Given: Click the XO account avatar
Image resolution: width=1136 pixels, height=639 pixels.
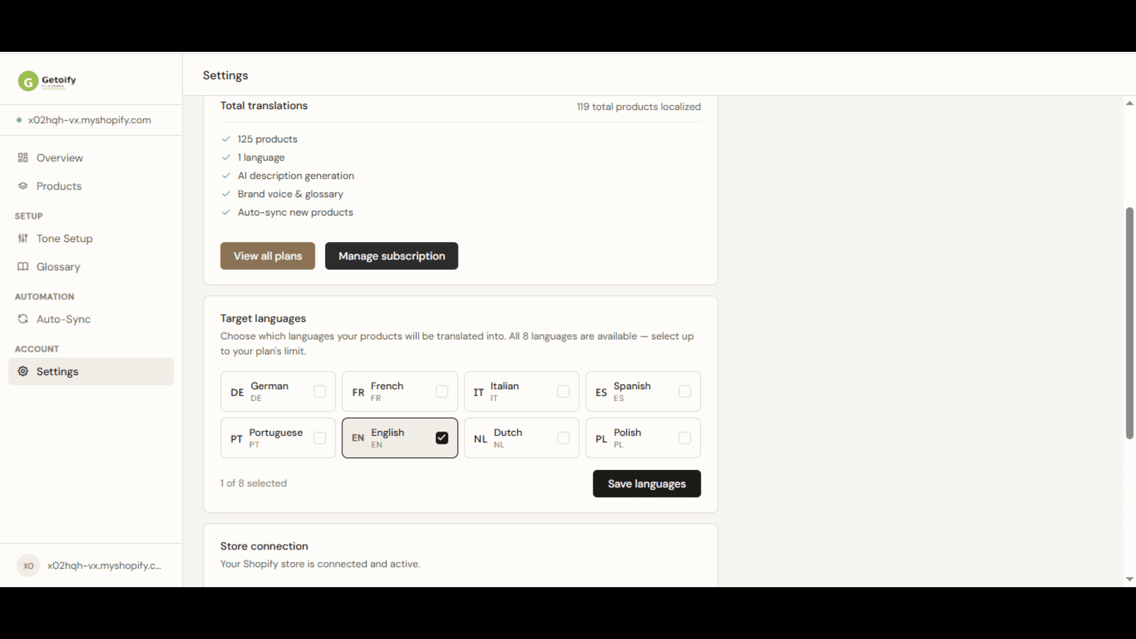Looking at the screenshot, I should click(28, 566).
